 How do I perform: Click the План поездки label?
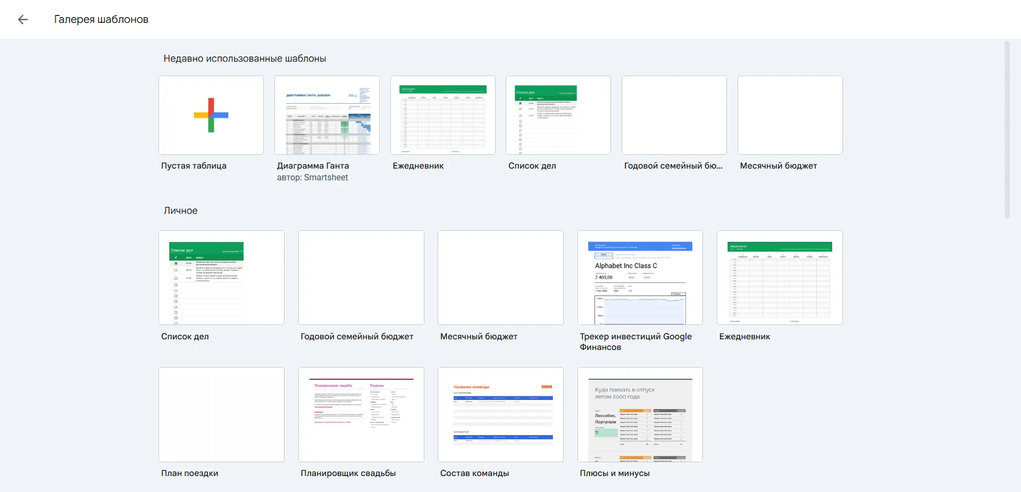click(189, 473)
